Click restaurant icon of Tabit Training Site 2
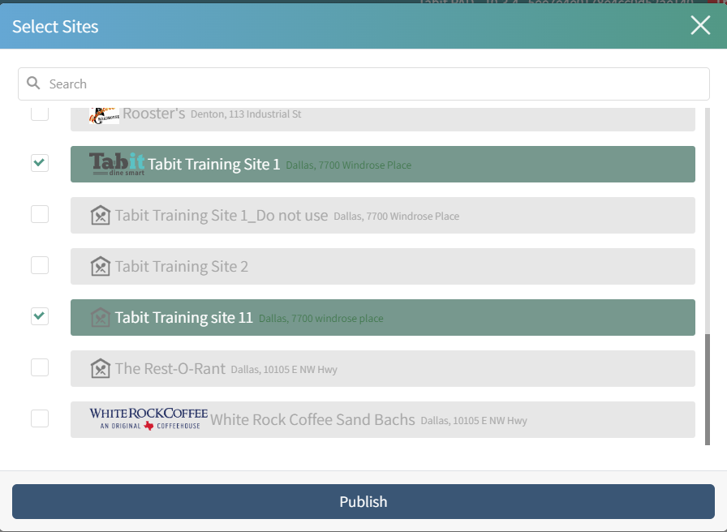Image resolution: width=727 pixels, height=532 pixels. [x=100, y=267]
